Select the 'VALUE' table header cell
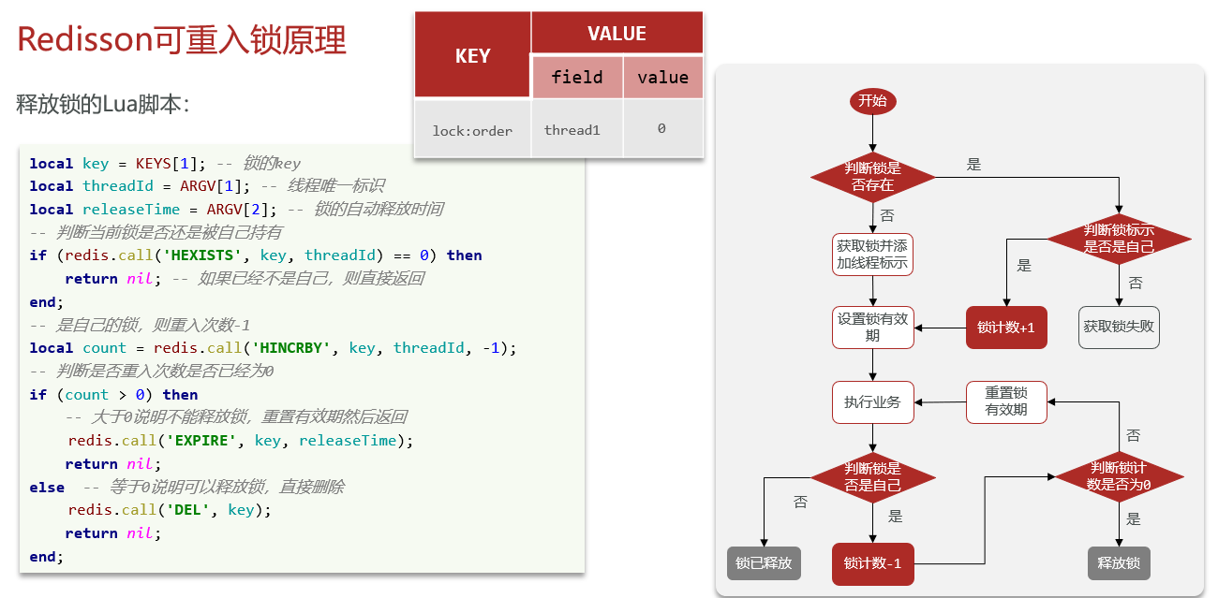1218x598 pixels. (616, 34)
